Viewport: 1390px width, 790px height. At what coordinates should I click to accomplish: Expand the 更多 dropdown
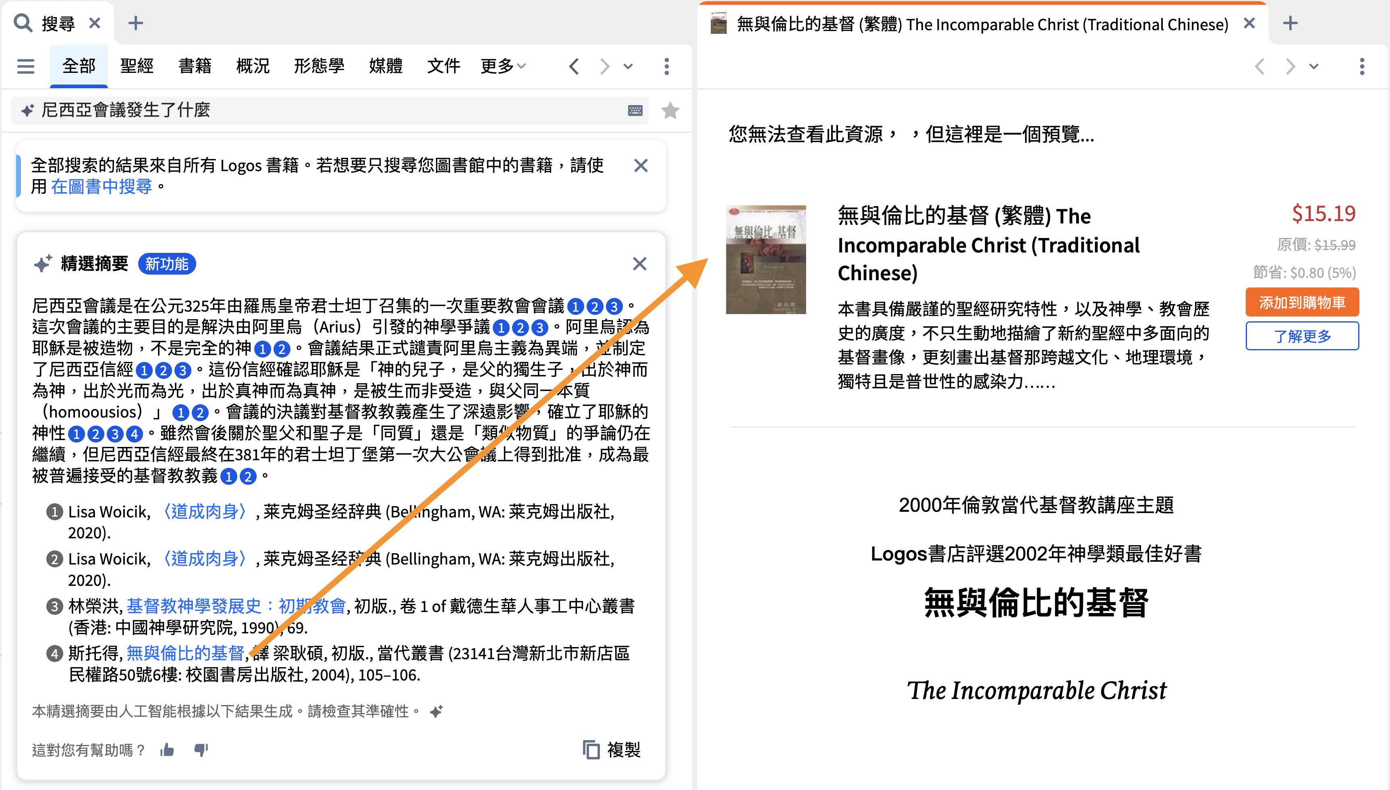[503, 66]
